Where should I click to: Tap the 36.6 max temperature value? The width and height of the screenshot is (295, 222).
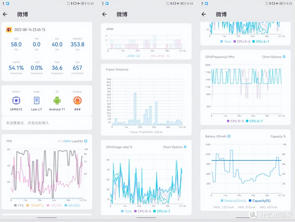pyautogui.click(x=57, y=68)
